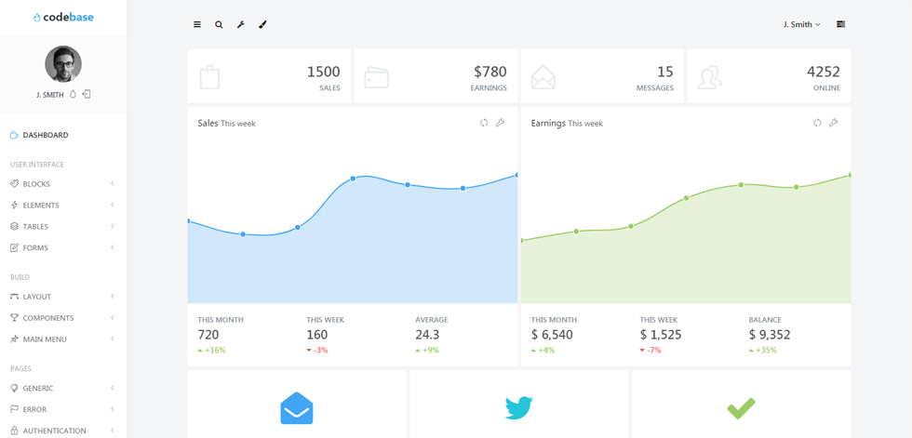Click the Main Menu chevron arrow
Screen dimensions: 912x438
tap(113, 338)
